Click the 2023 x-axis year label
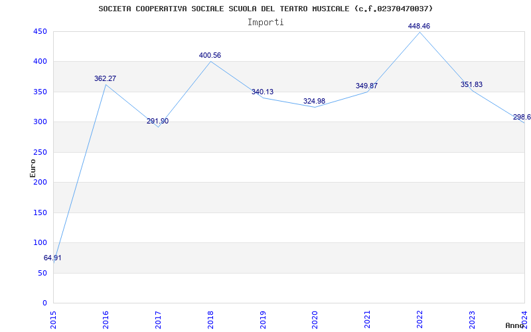The height and width of the screenshot is (332, 531). (473, 319)
